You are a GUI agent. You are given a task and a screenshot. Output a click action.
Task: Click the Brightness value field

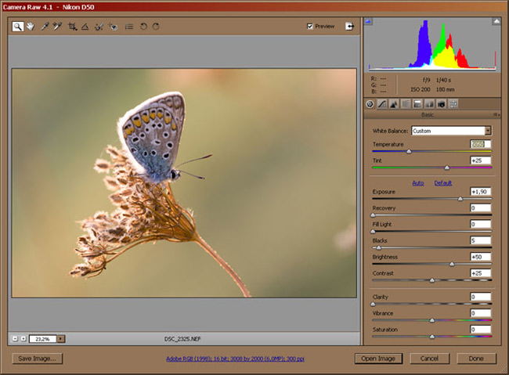point(481,257)
